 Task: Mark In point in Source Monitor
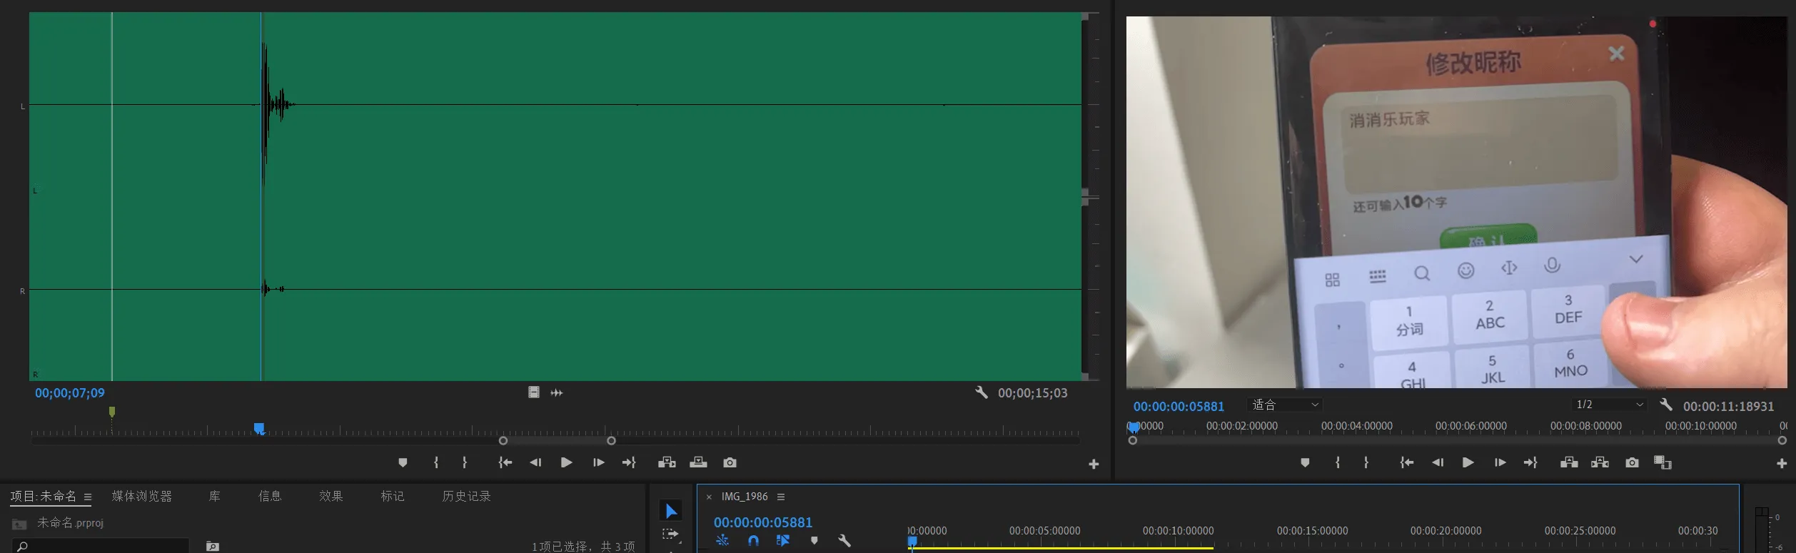[x=436, y=462]
